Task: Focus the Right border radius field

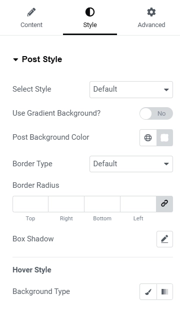Action: [x=66, y=204]
